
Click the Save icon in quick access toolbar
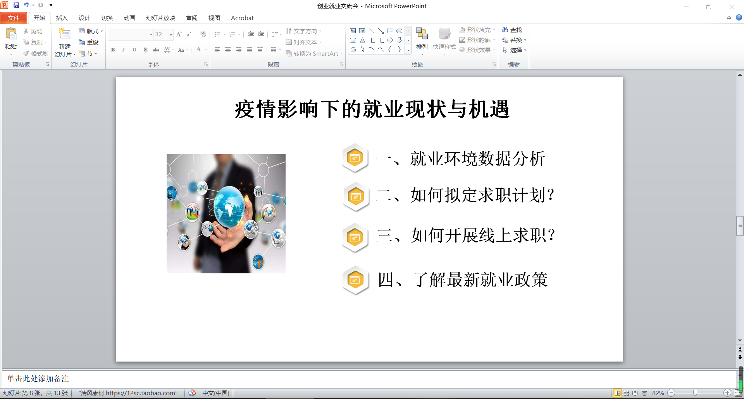pos(16,5)
